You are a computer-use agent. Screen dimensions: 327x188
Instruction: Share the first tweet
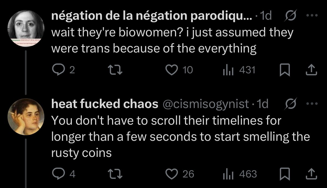coord(311,70)
